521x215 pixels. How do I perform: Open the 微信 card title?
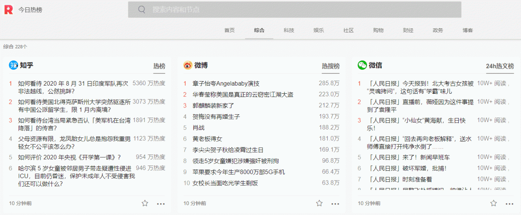(x=375, y=65)
